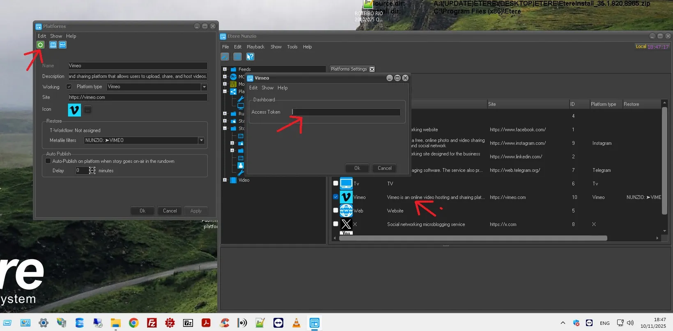The height and width of the screenshot is (331, 673).
Task: Open FileZilla from the taskbar
Action: pos(152,323)
